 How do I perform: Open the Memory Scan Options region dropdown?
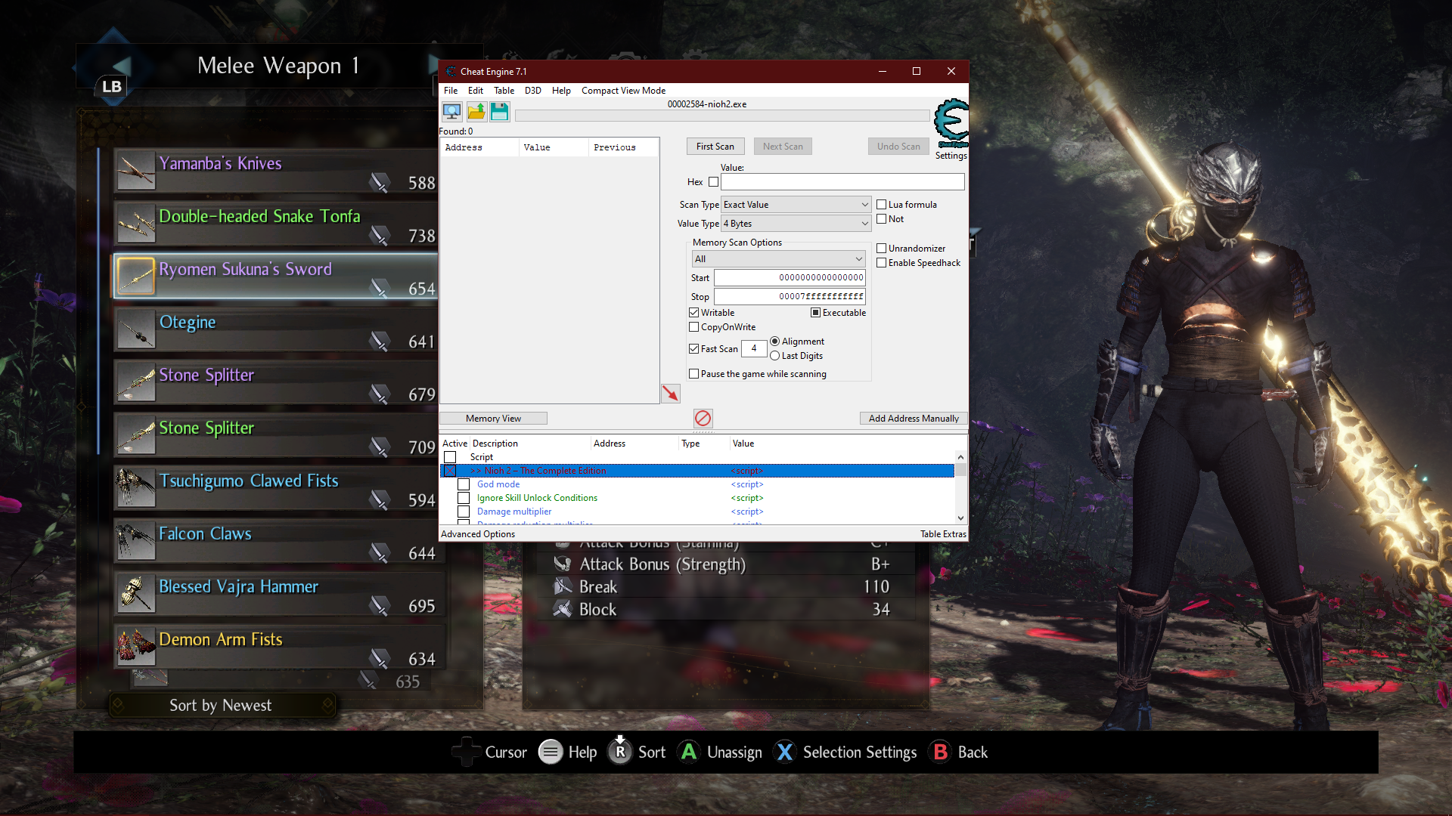click(x=778, y=259)
